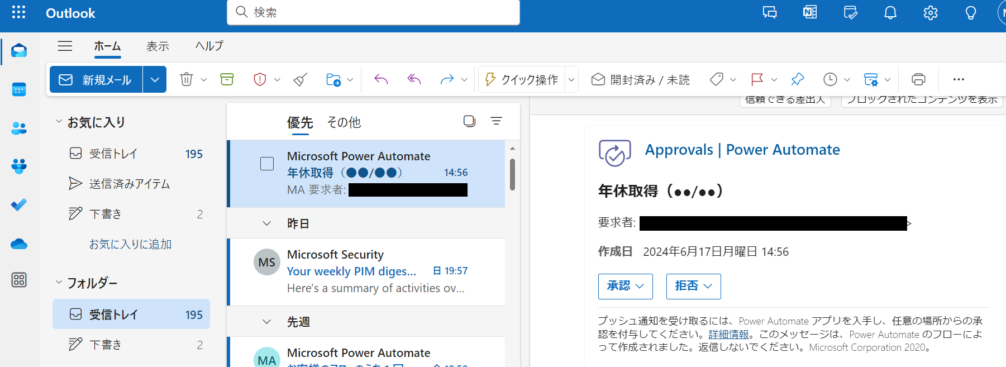1006x367 pixels.
Task: Check the 年休取得 message checkbox
Action: point(267,164)
